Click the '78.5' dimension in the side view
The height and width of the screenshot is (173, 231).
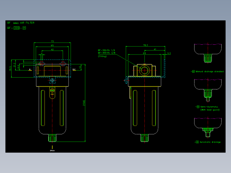click(145, 45)
